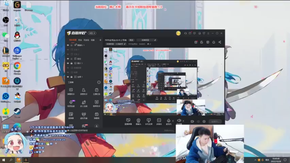Open the QQ penguin desktop shortcut
This screenshot has width=290, height=163.
pyautogui.click(x=17, y=37)
